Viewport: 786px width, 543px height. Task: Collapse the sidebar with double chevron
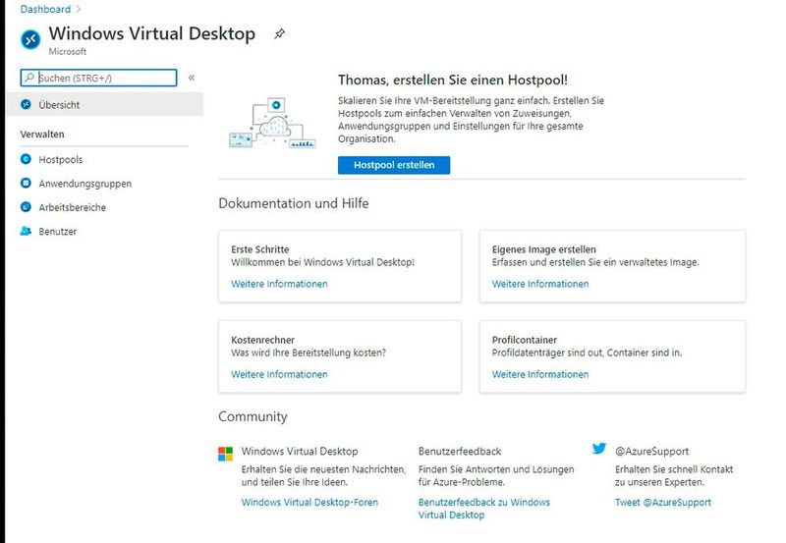point(192,78)
